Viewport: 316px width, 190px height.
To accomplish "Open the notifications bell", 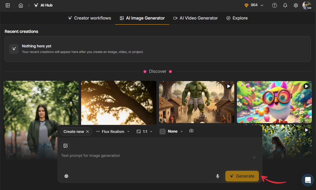I will pyautogui.click(x=285, y=5).
